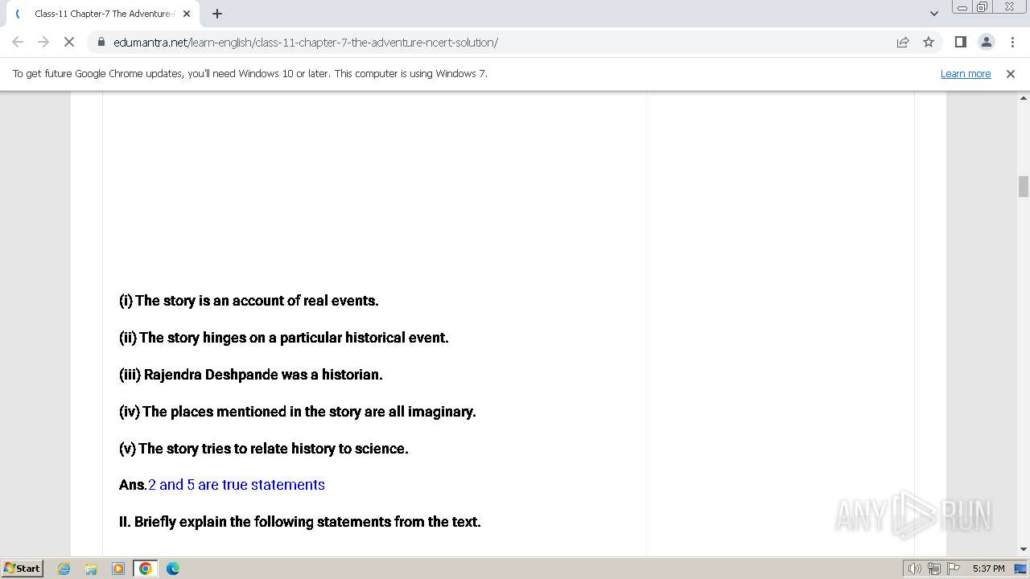
Task: Open Chrome side panel
Action: click(960, 42)
